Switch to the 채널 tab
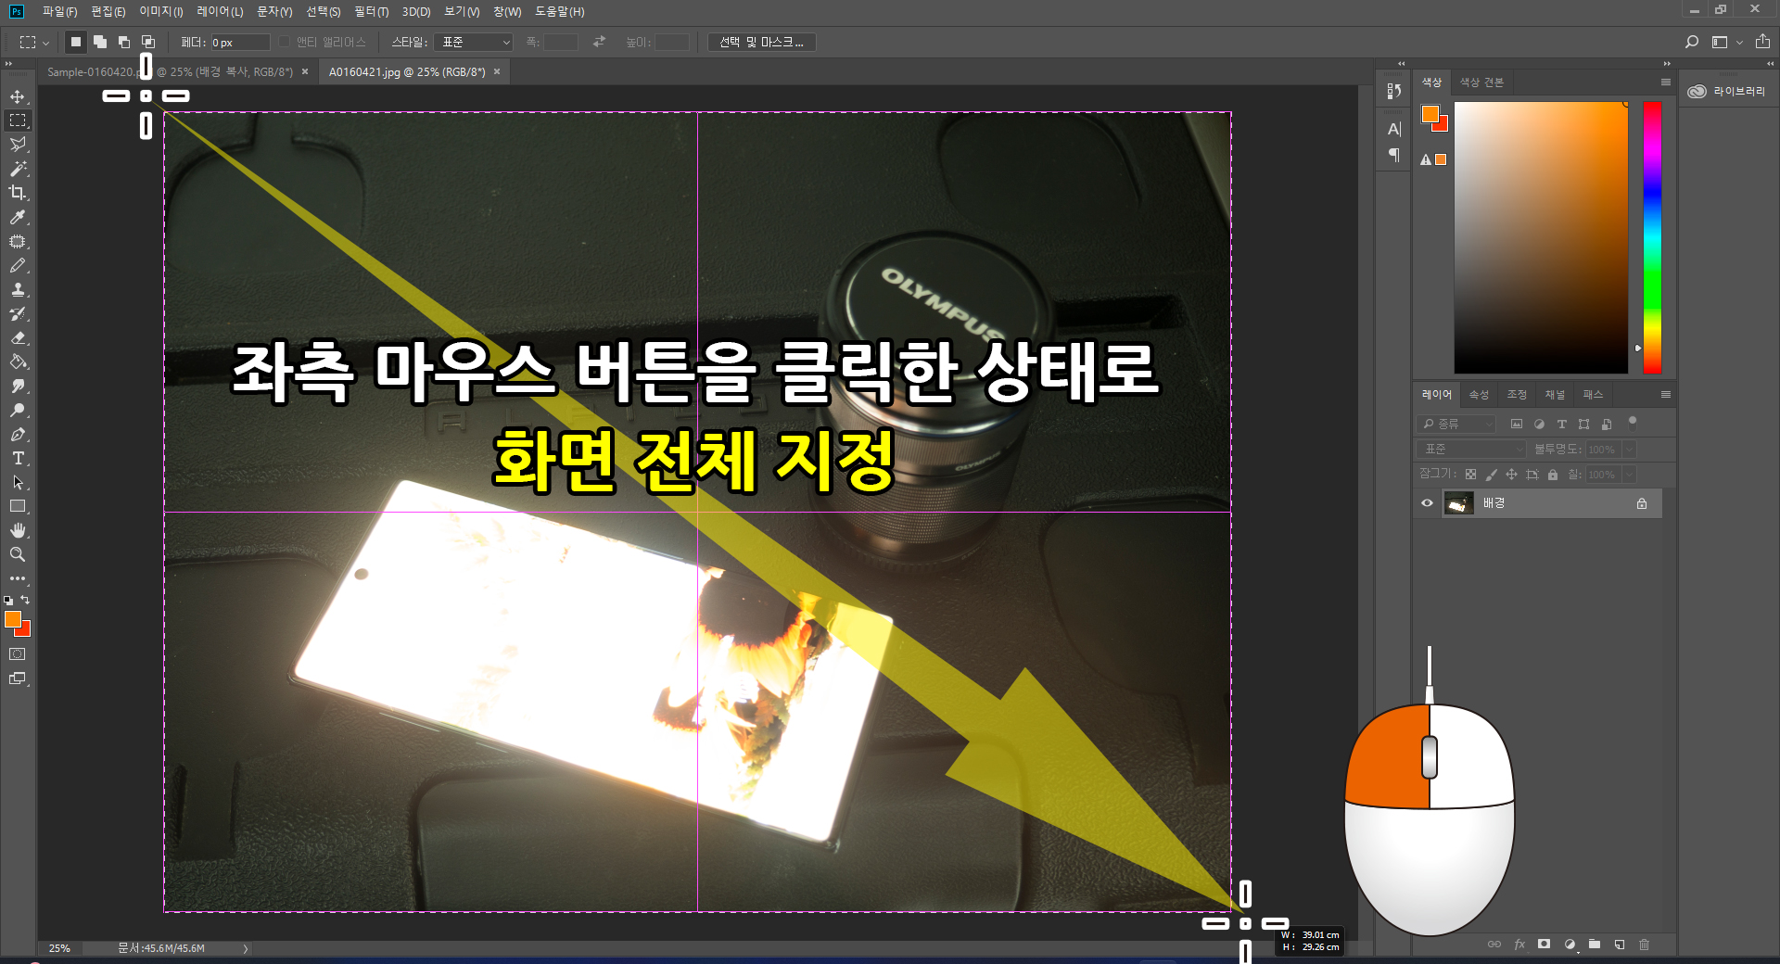 [1555, 395]
